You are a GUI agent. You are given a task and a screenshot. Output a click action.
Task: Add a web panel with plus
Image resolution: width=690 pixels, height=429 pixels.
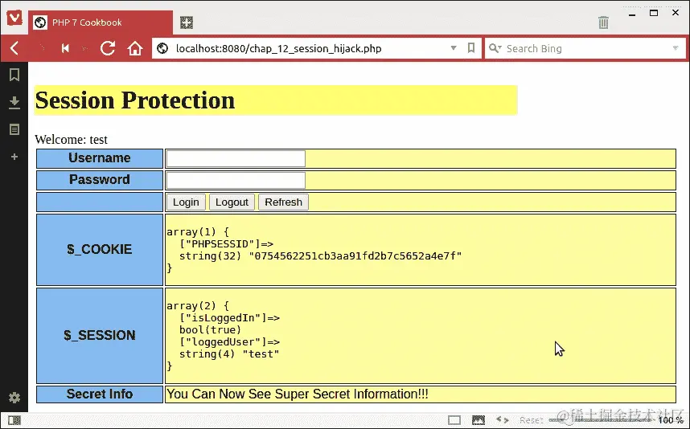pyautogui.click(x=14, y=157)
